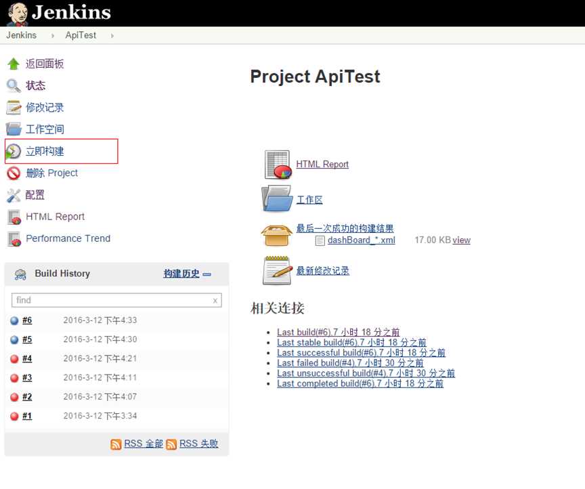Screen dimensions: 585x489
Task: Click the red status ball of build #2
Action: click(x=14, y=397)
